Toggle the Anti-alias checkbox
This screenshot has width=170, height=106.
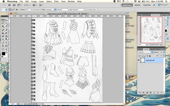[33, 9]
